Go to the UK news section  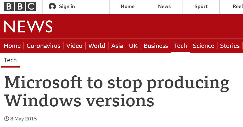pos(134,46)
